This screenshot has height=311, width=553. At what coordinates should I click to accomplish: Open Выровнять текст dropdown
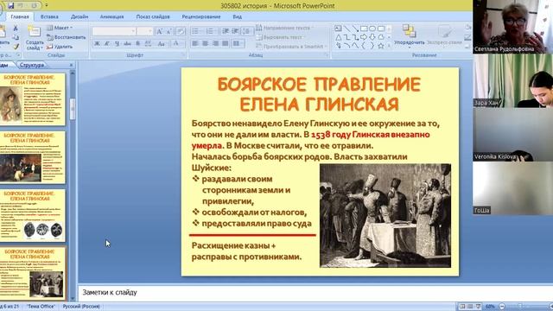pos(281,37)
